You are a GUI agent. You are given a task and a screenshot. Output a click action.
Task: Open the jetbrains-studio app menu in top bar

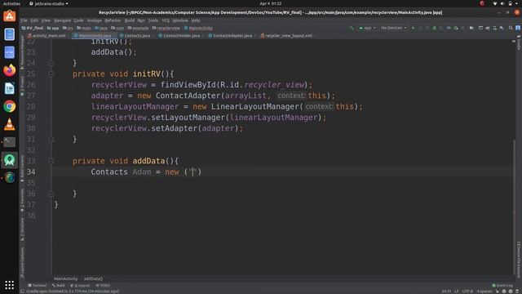coord(49,3)
